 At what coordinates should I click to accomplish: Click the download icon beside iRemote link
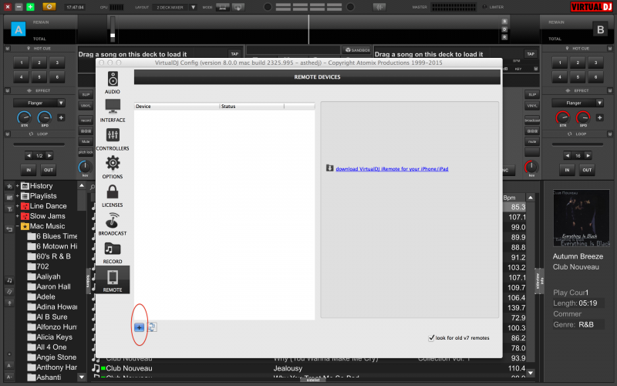click(x=330, y=168)
